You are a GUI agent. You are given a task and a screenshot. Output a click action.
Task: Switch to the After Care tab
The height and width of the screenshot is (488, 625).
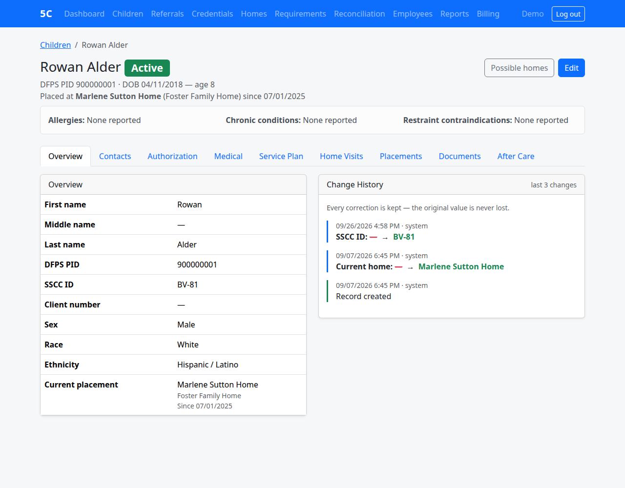(516, 156)
